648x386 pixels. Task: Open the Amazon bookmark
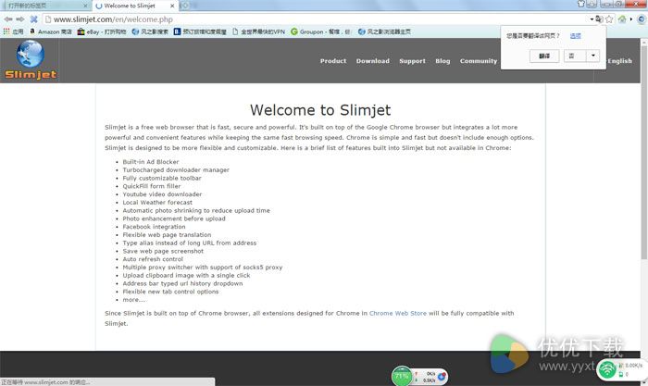click(50, 31)
